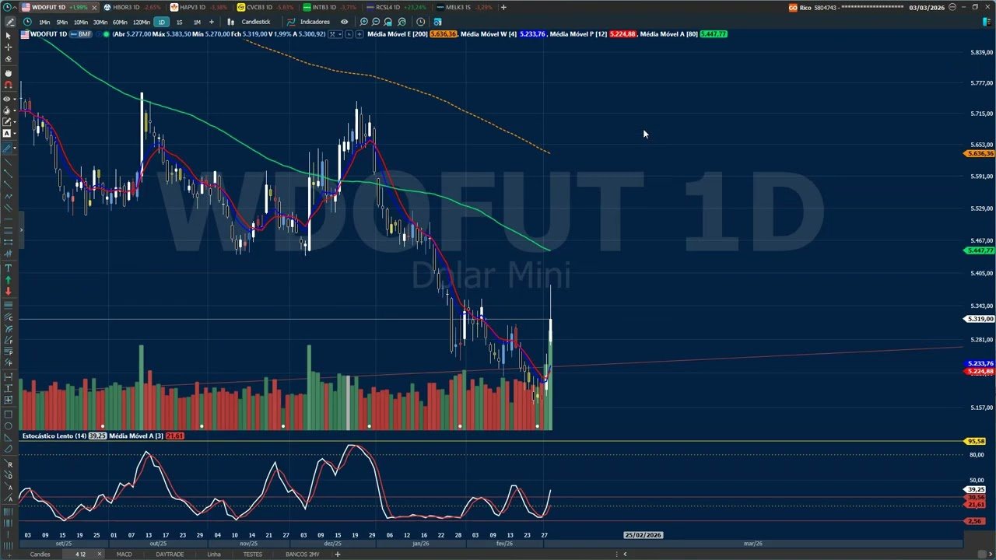The width and height of the screenshot is (996, 560).
Task: Click the BMF exchange label
Action: pyautogui.click(x=81, y=34)
